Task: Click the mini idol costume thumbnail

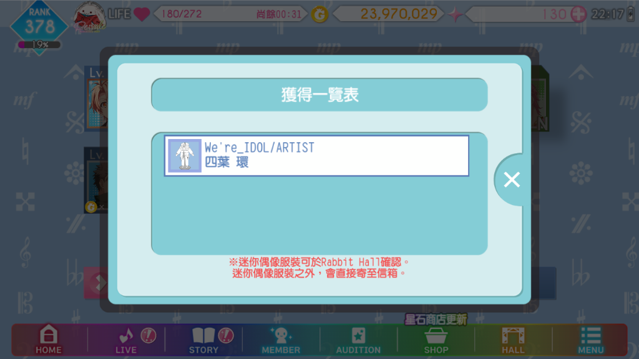Action: coord(185,155)
